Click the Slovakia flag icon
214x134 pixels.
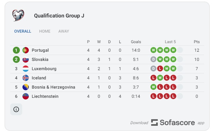click(x=25, y=59)
